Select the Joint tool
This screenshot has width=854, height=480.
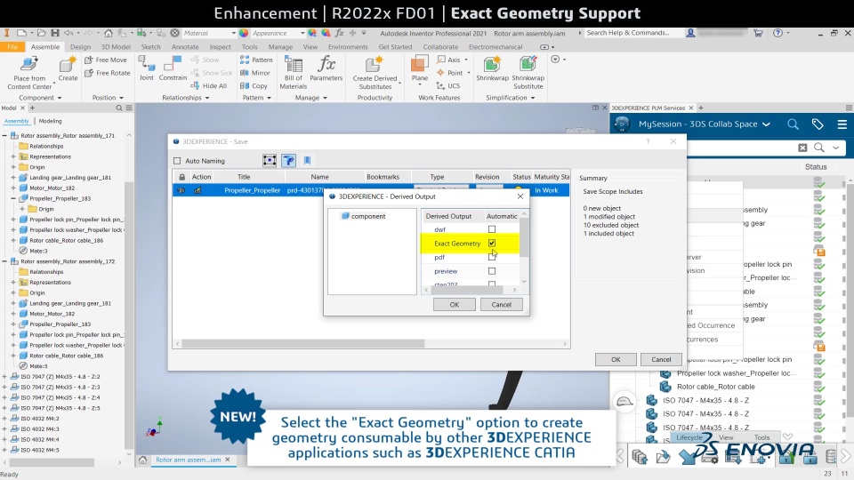point(147,68)
